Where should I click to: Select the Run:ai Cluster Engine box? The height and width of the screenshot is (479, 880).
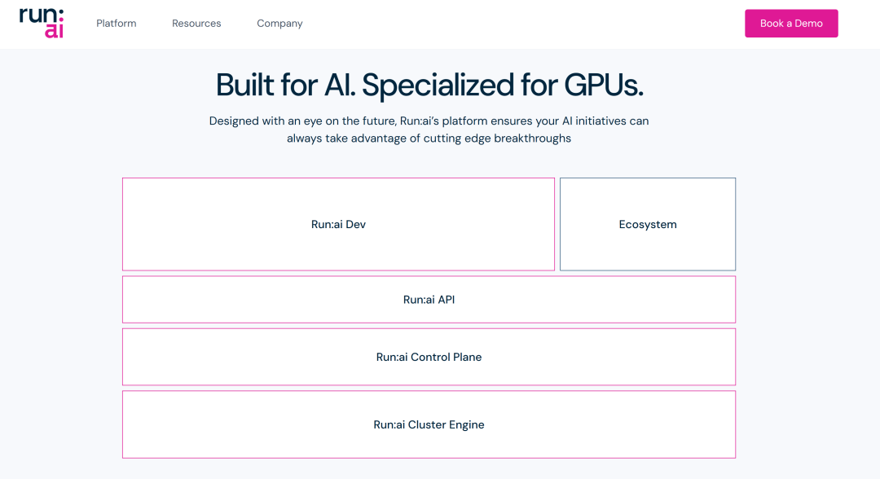(429, 424)
